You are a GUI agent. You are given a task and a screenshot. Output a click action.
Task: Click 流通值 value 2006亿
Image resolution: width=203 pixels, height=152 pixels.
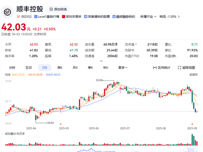click(x=113, y=56)
